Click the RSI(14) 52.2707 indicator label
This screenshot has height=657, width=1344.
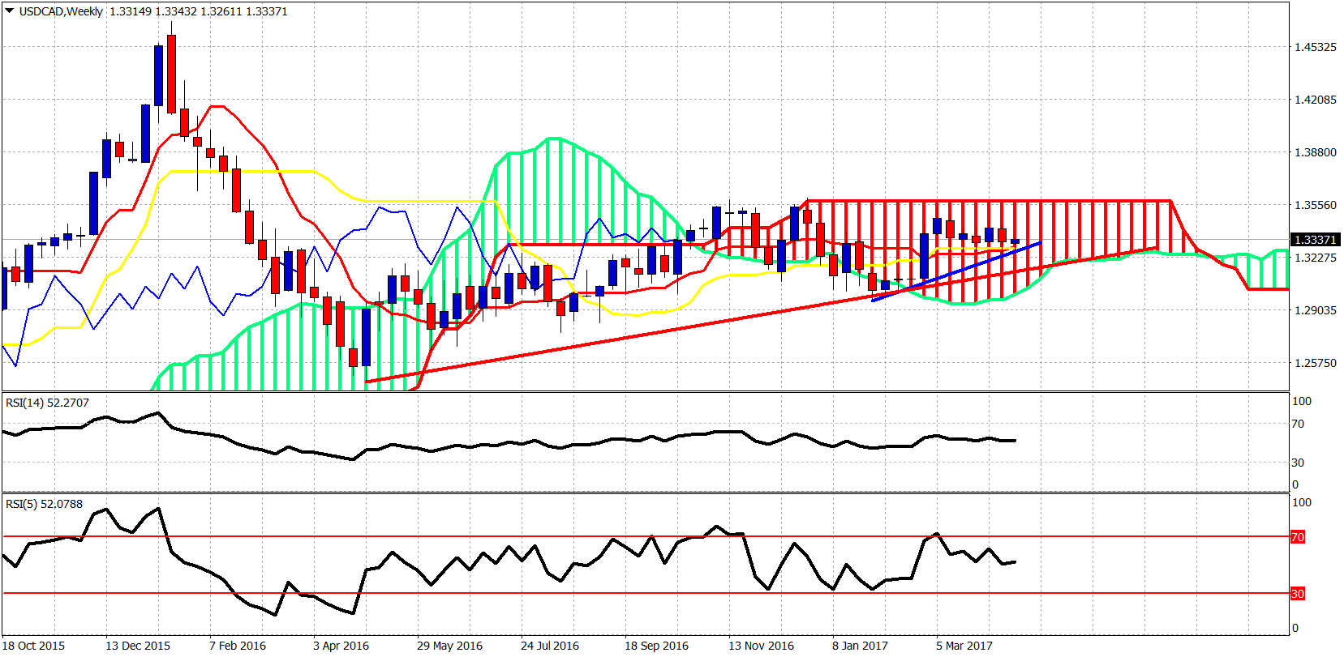click(x=48, y=403)
